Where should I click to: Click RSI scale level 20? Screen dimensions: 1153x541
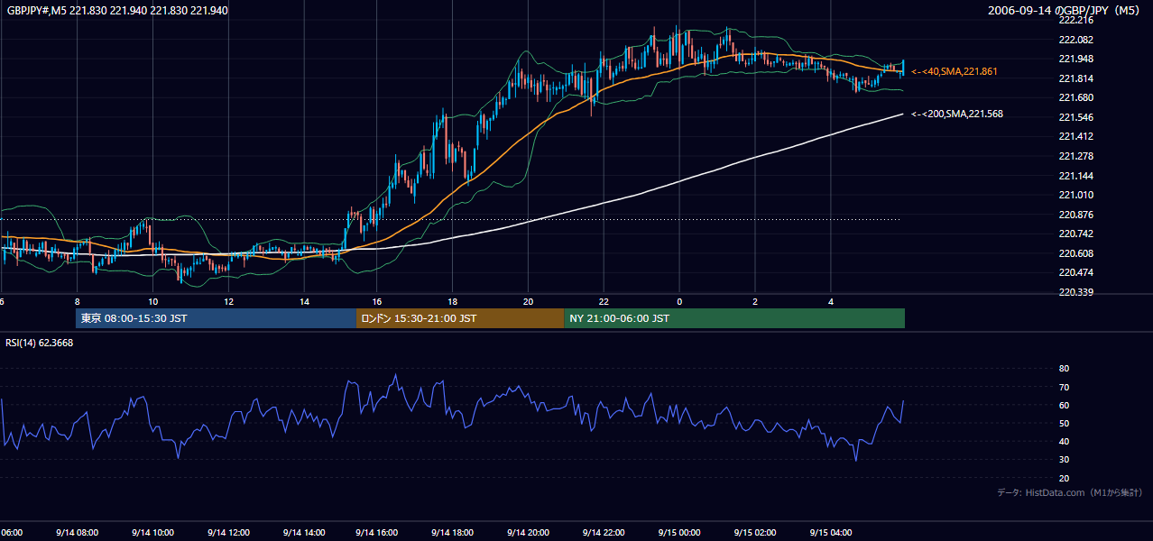coord(1064,478)
